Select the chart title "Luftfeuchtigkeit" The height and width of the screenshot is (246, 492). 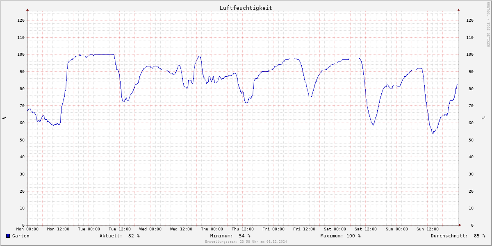pyautogui.click(x=246, y=8)
